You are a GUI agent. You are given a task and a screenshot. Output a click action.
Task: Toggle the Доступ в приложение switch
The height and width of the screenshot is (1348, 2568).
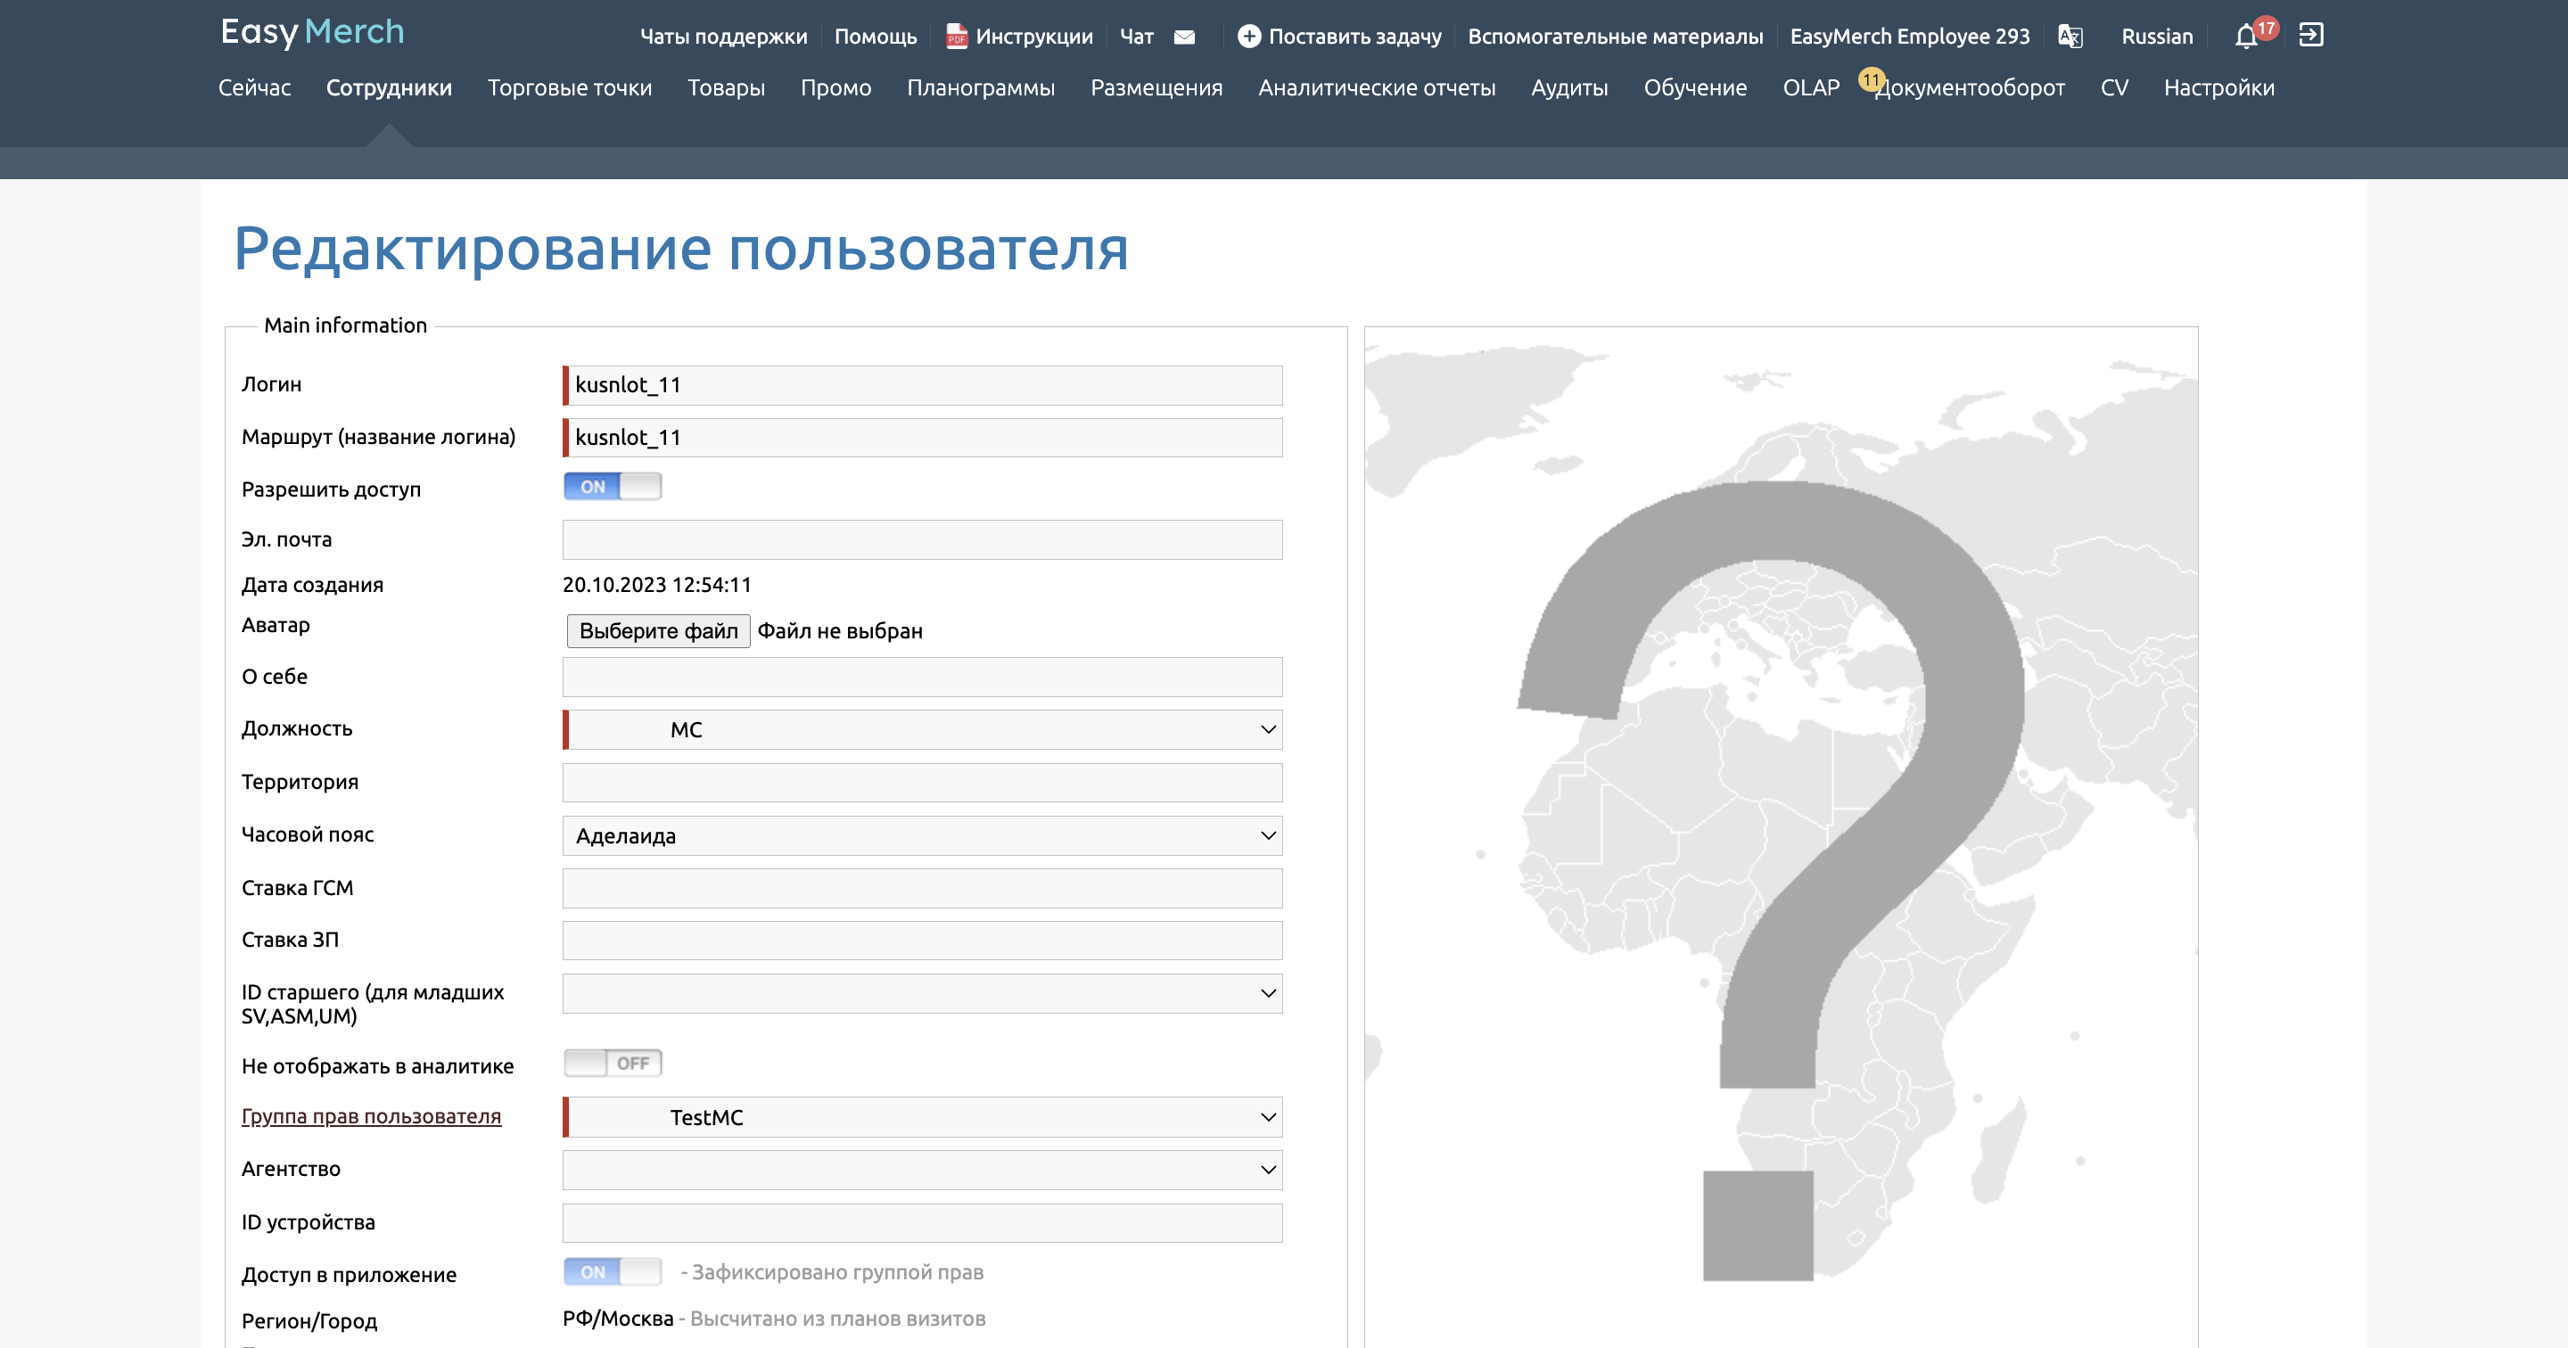coord(612,1272)
